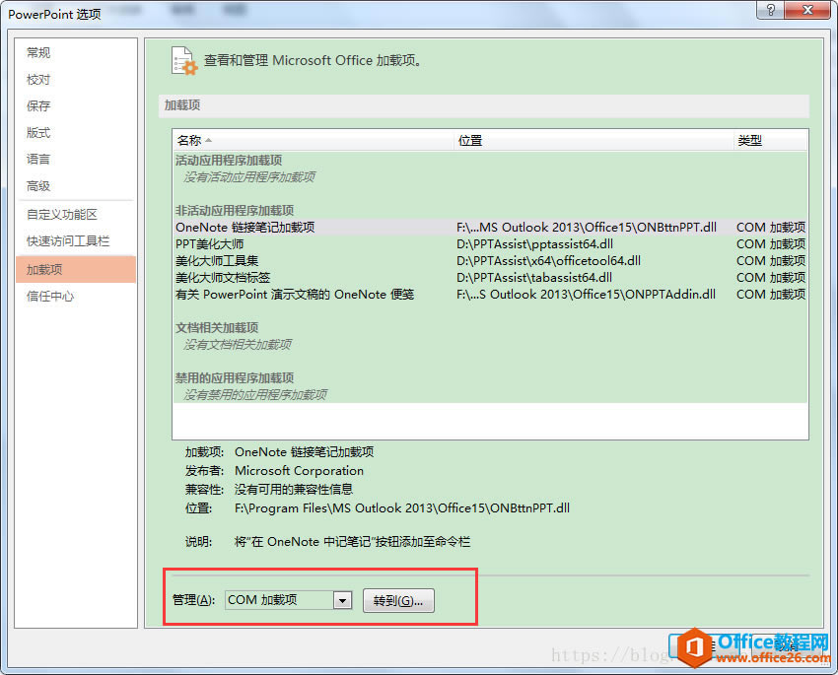
Task: Open the 高级 options page
Action: (37, 185)
